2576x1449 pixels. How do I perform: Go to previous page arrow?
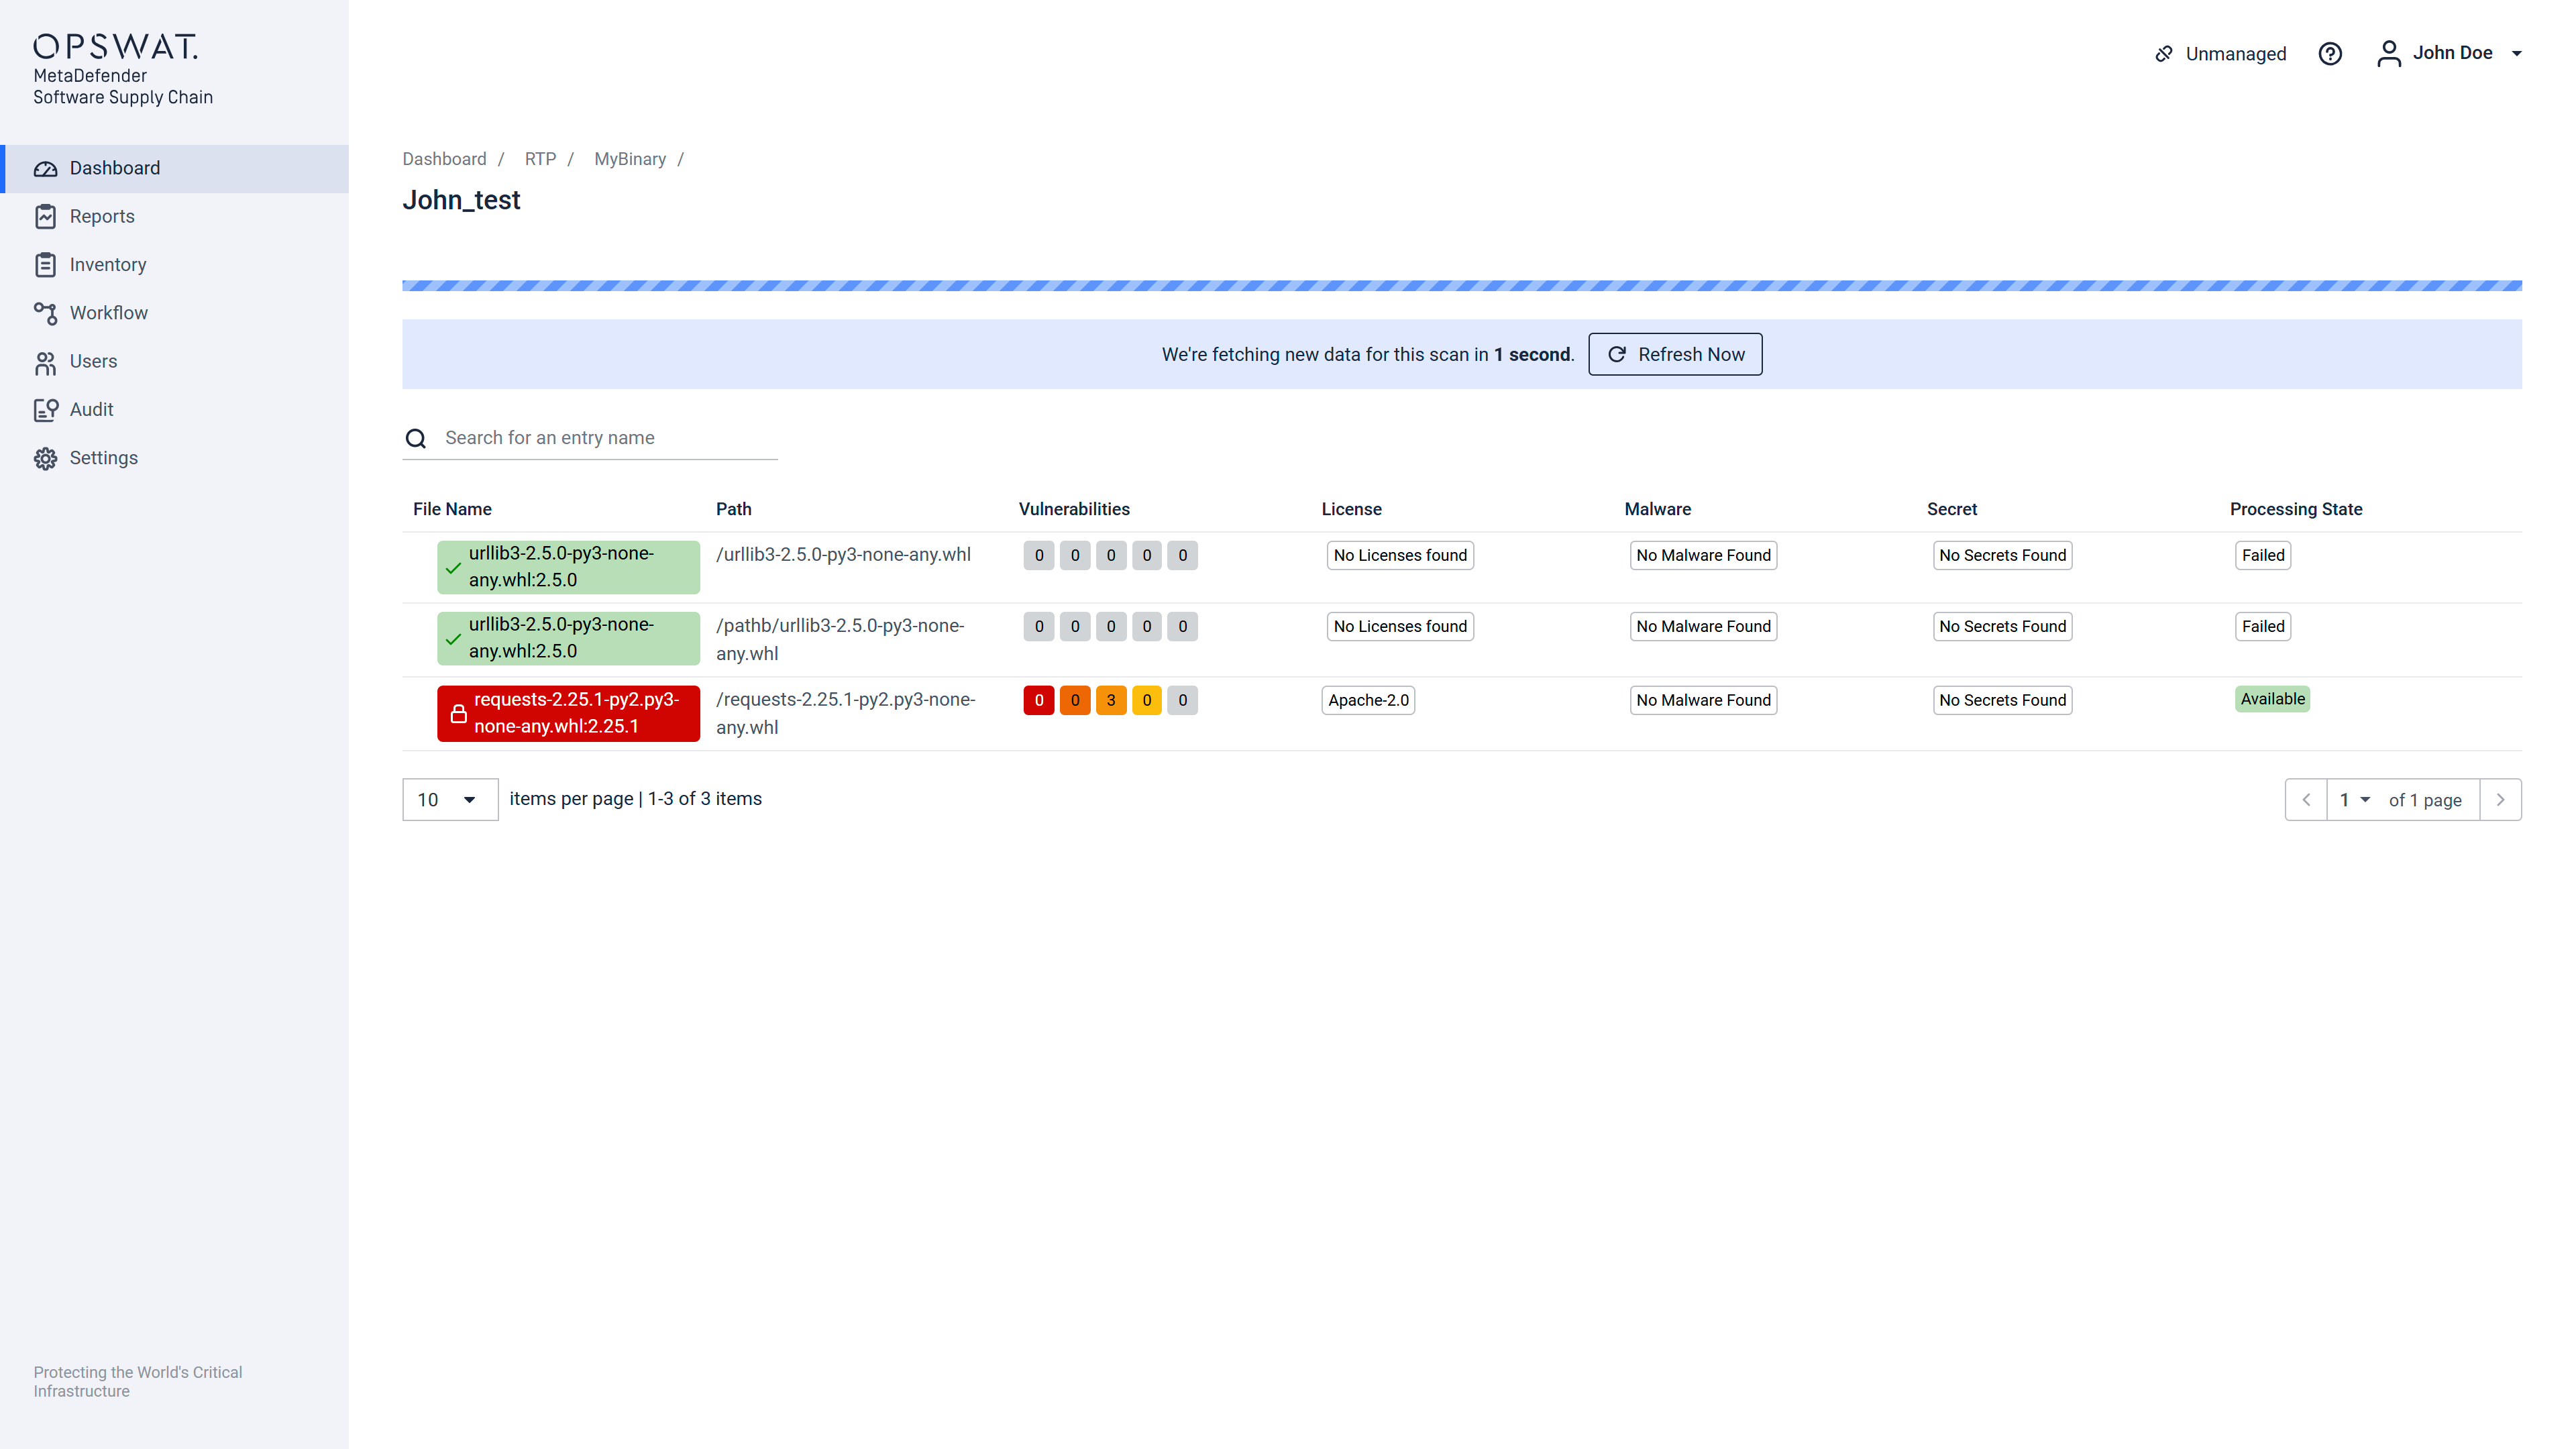coord(2306,800)
